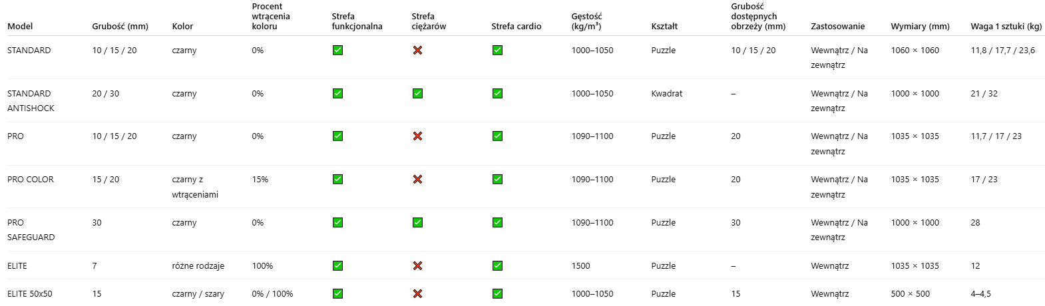The height and width of the screenshot is (306, 1045).
Task: Click red X for ELITE 50x50 Strefa ciężarów
Action: (417, 294)
